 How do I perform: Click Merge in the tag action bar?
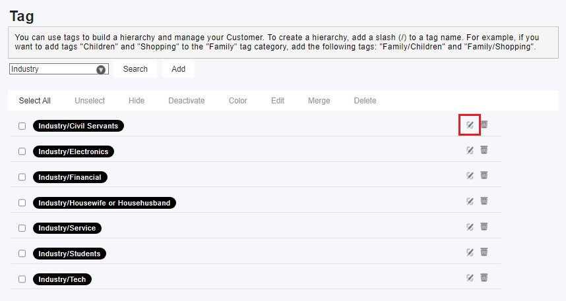pyautogui.click(x=319, y=101)
